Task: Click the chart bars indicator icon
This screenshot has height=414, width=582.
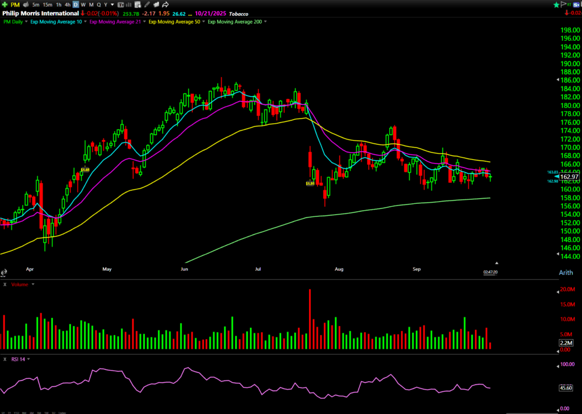Action: (128, 5)
